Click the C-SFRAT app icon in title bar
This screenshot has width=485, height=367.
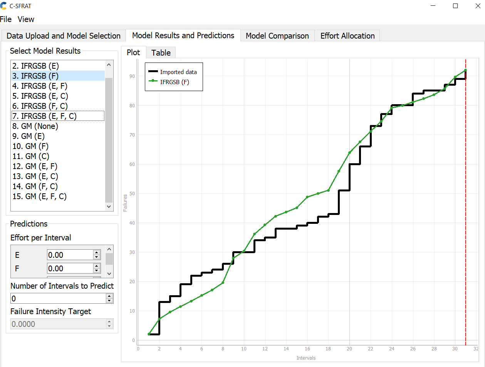(x=4, y=6)
